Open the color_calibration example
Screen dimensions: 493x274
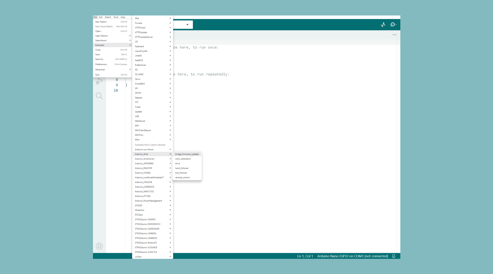click(187, 159)
